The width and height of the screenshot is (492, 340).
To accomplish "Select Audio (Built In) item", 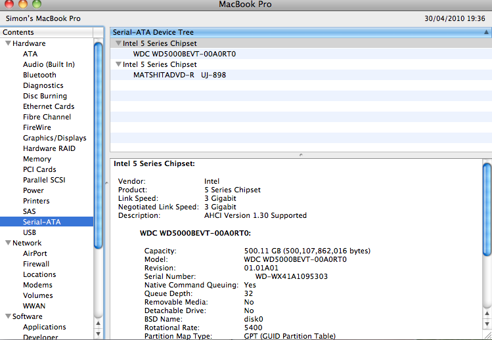I will click(49, 64).
